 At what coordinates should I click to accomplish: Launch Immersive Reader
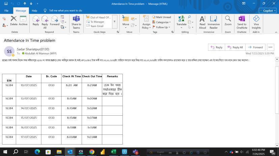click(214, 21)
